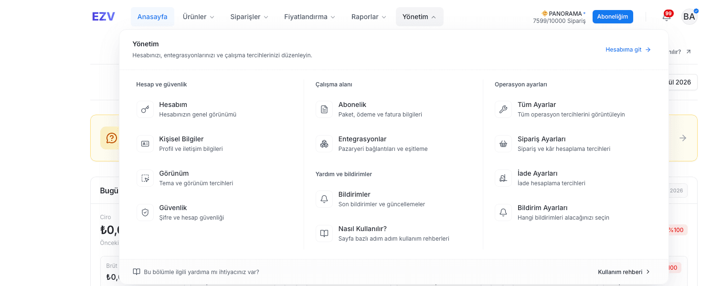Click the notification bell with 99 badge
Image resolution: width=722 pixels, height=286 pixels.
667,16
